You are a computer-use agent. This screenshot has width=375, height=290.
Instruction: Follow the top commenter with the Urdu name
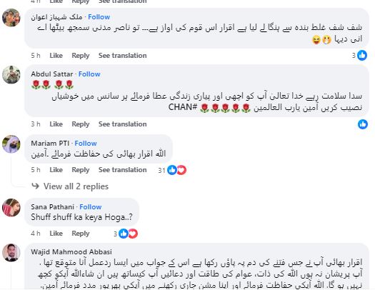(99, 17)
